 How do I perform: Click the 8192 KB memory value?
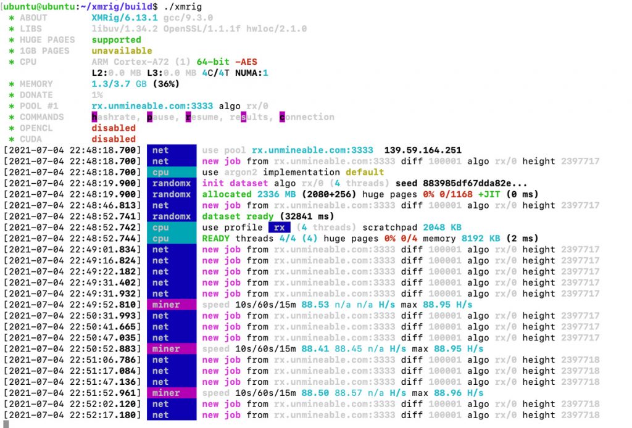pyautogui.click(x=480, y=238)
